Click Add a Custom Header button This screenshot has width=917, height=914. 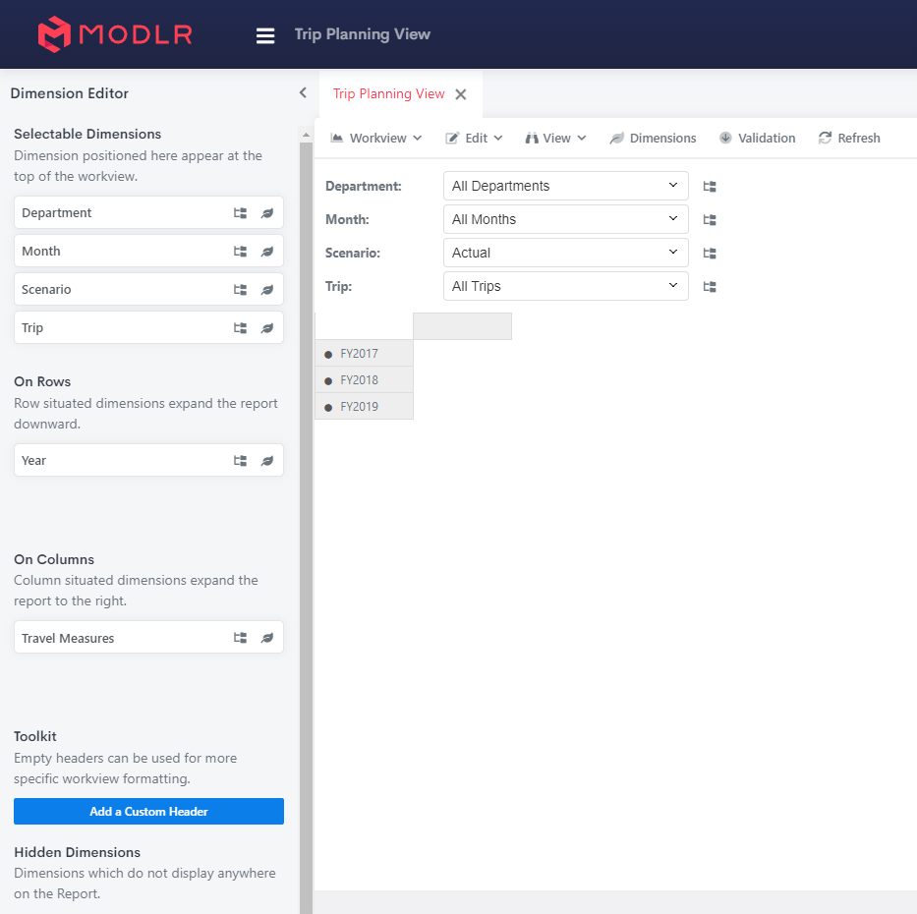(x=148, y=812)
